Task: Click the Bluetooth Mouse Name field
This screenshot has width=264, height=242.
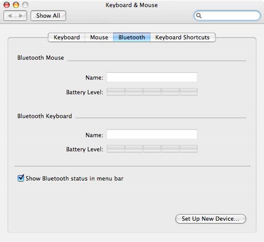Action: (152, 77)
